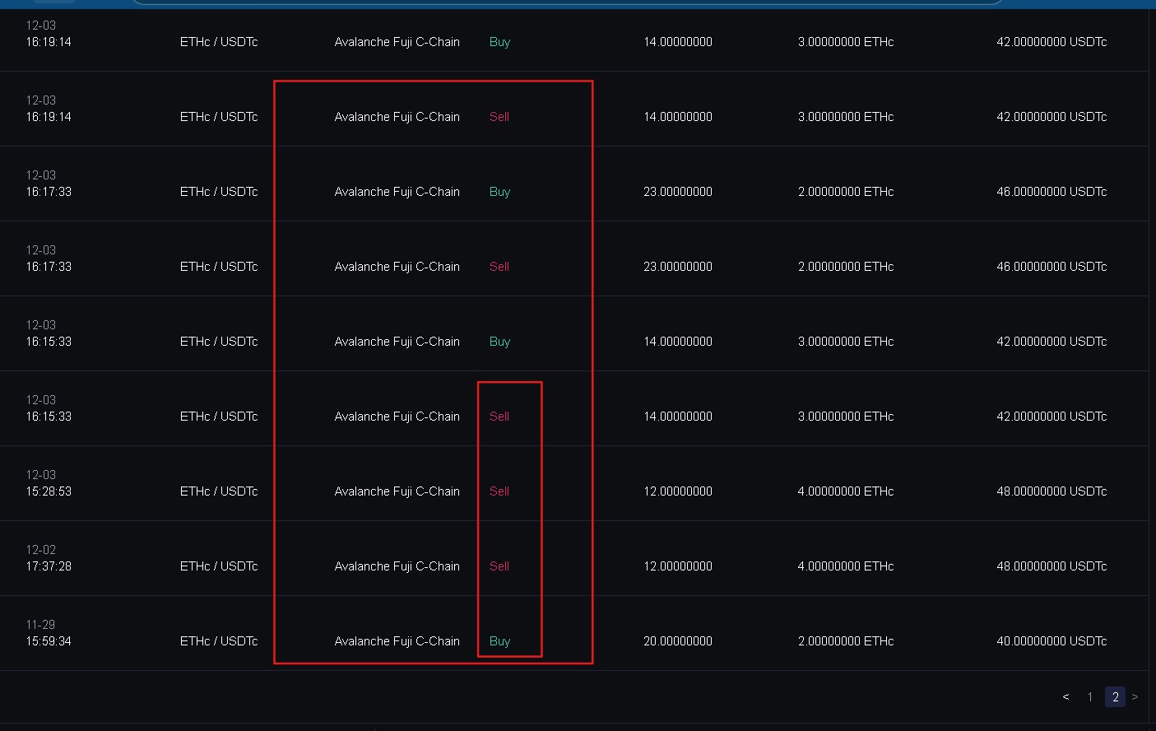Click 2.00000000 ETHc amount in 11-29 row
1156x731 pixels.
point(845,641)
